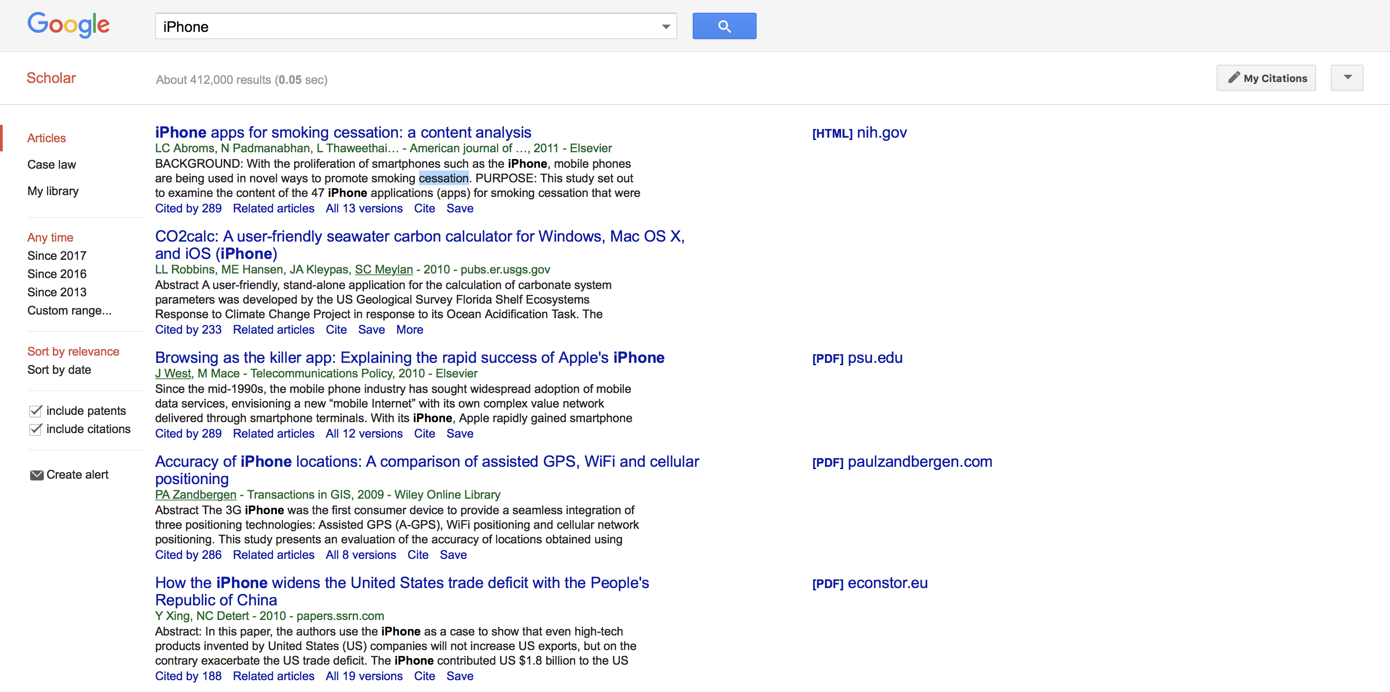This screenshot has width=1390, height=692.
Task: Click the magnifying glass search button
Action: point(724,26)
